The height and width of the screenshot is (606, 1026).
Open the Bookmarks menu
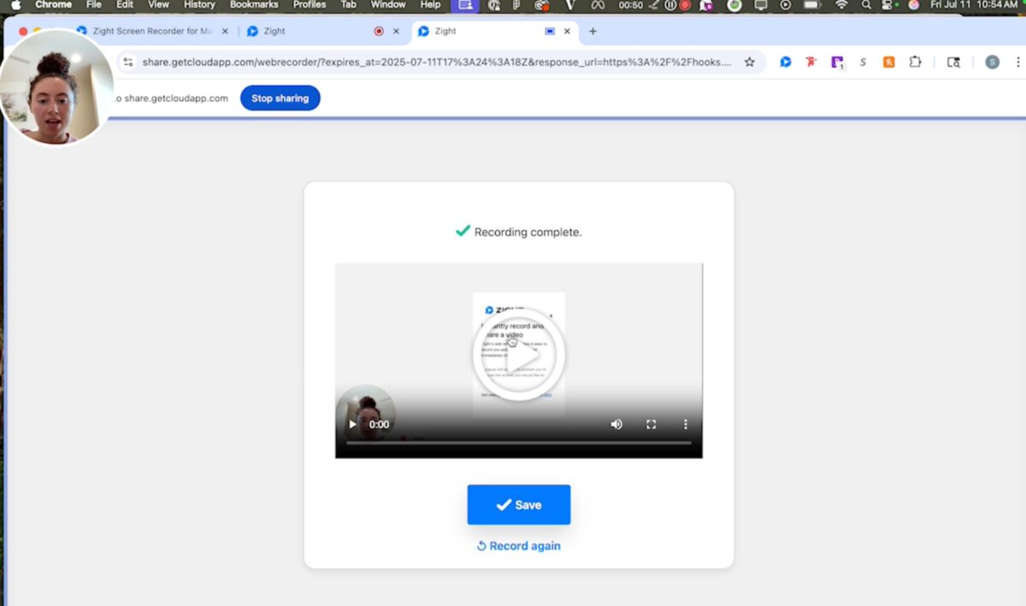[x=253, y=5]
